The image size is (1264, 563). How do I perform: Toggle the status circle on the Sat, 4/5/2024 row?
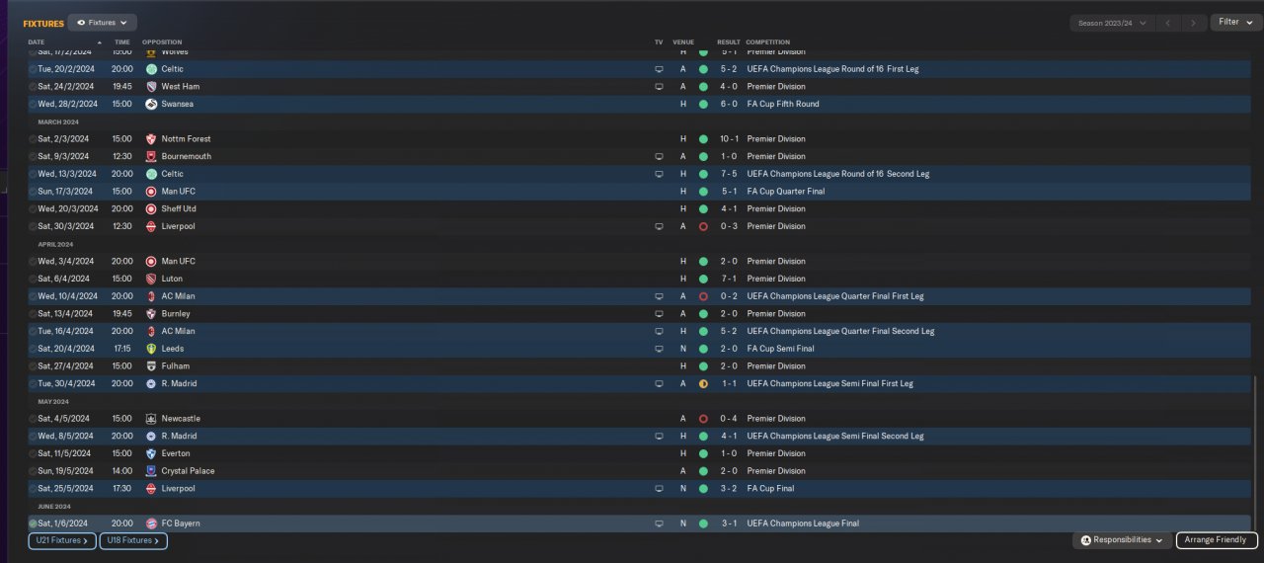pos(33,418)
